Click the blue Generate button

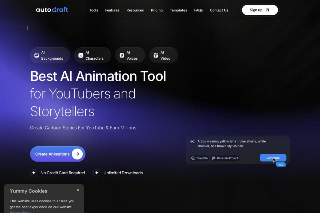[x=273, y=158]
